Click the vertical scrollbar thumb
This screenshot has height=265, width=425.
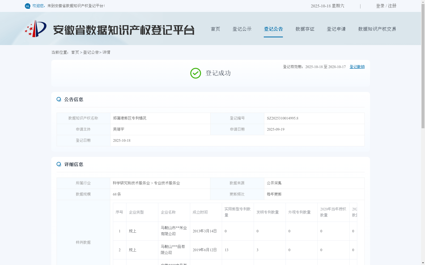(423, 66)
